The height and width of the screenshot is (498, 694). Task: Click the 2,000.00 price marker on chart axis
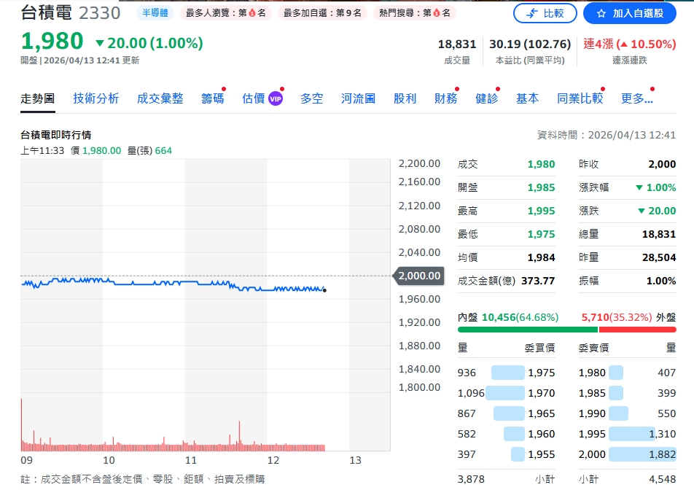[x=419, y=276]
